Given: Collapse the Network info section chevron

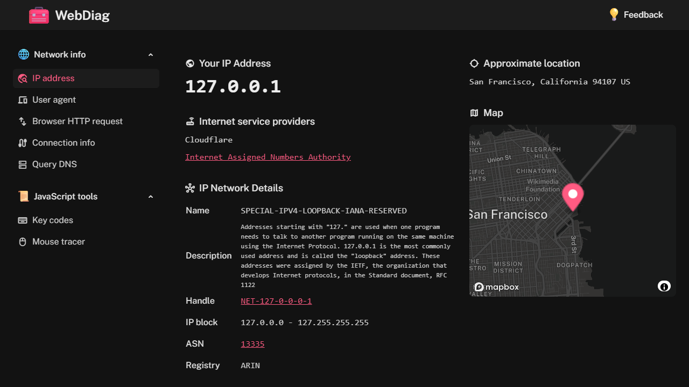Looking at the screenshot, I should coord(151,55).
